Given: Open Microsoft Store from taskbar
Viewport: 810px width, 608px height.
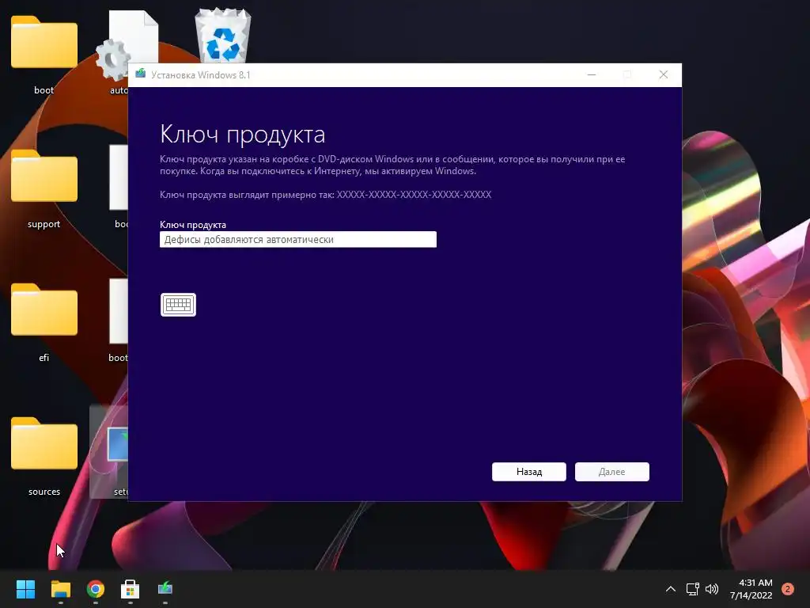Looking at the screenshot, I should (x=131, y=589).
